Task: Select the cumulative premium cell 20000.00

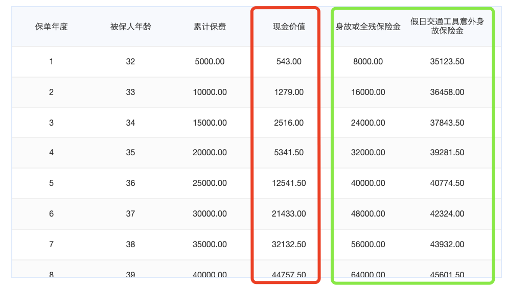Action: click(210, 153)
